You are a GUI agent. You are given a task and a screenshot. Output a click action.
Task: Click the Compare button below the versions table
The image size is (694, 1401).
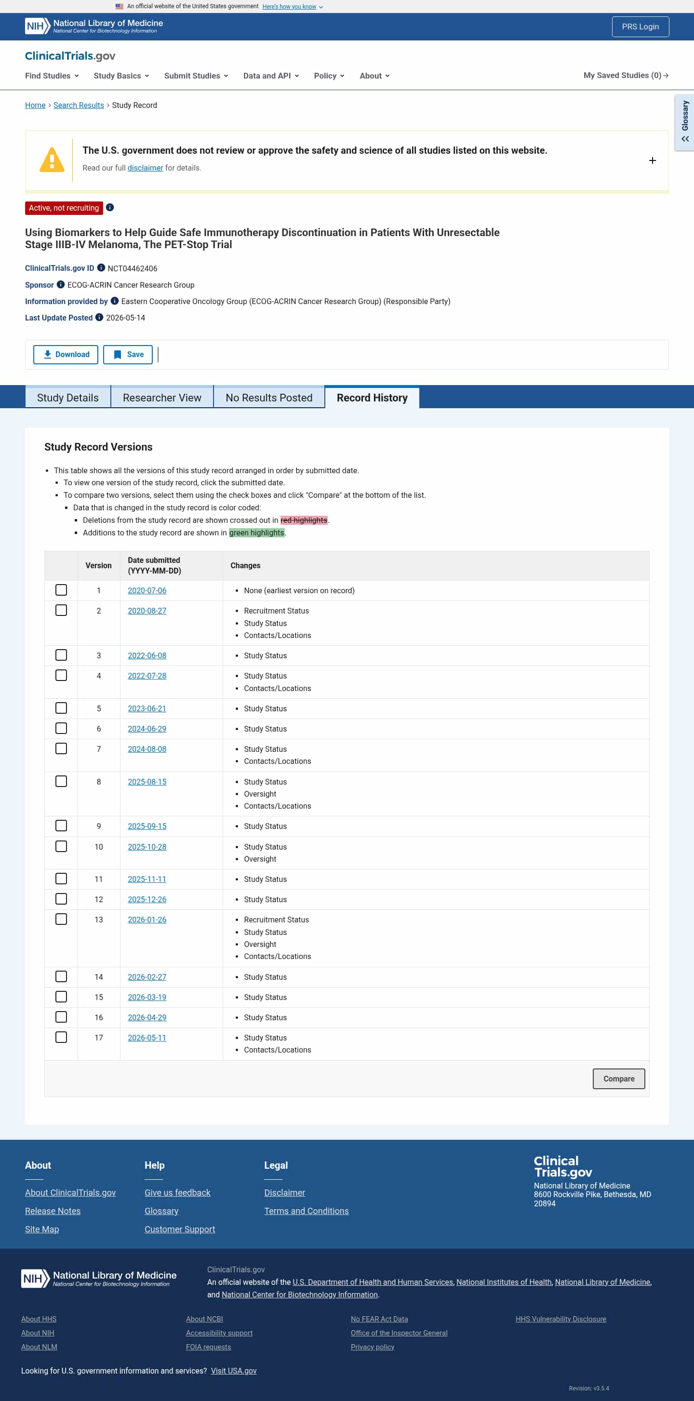coord(618,1079)
